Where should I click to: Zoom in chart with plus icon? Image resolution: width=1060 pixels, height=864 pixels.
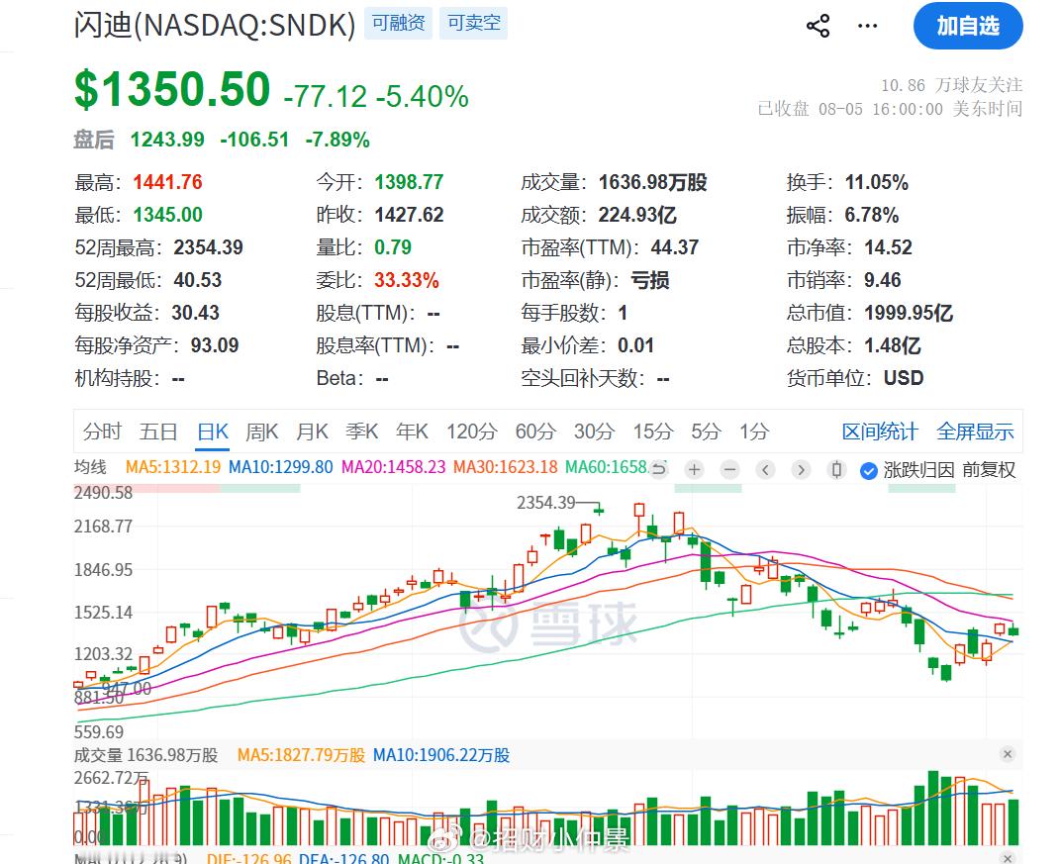(694, 469)
